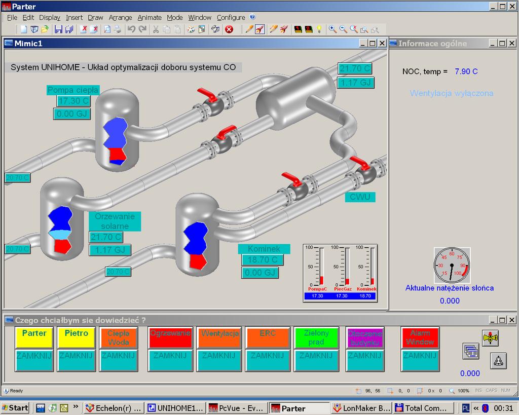Open the Mode menu

175,18
